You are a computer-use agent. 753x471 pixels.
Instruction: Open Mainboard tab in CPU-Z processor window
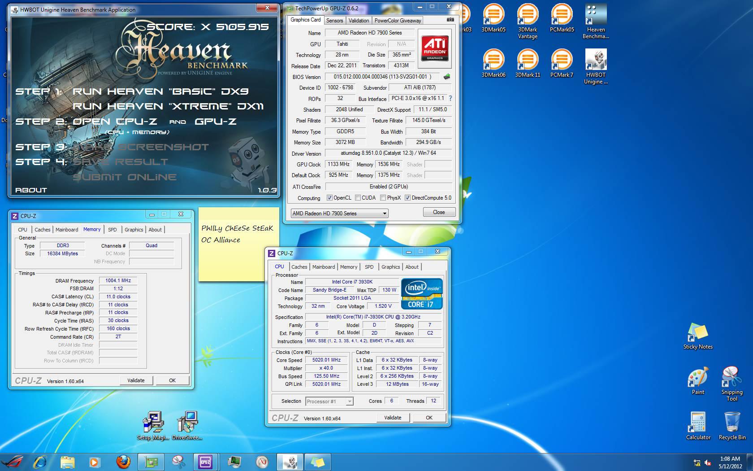[x=324, y=267]
